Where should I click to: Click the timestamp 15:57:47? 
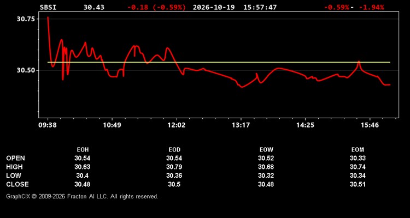pyautogui.click(x=260, y=7)
